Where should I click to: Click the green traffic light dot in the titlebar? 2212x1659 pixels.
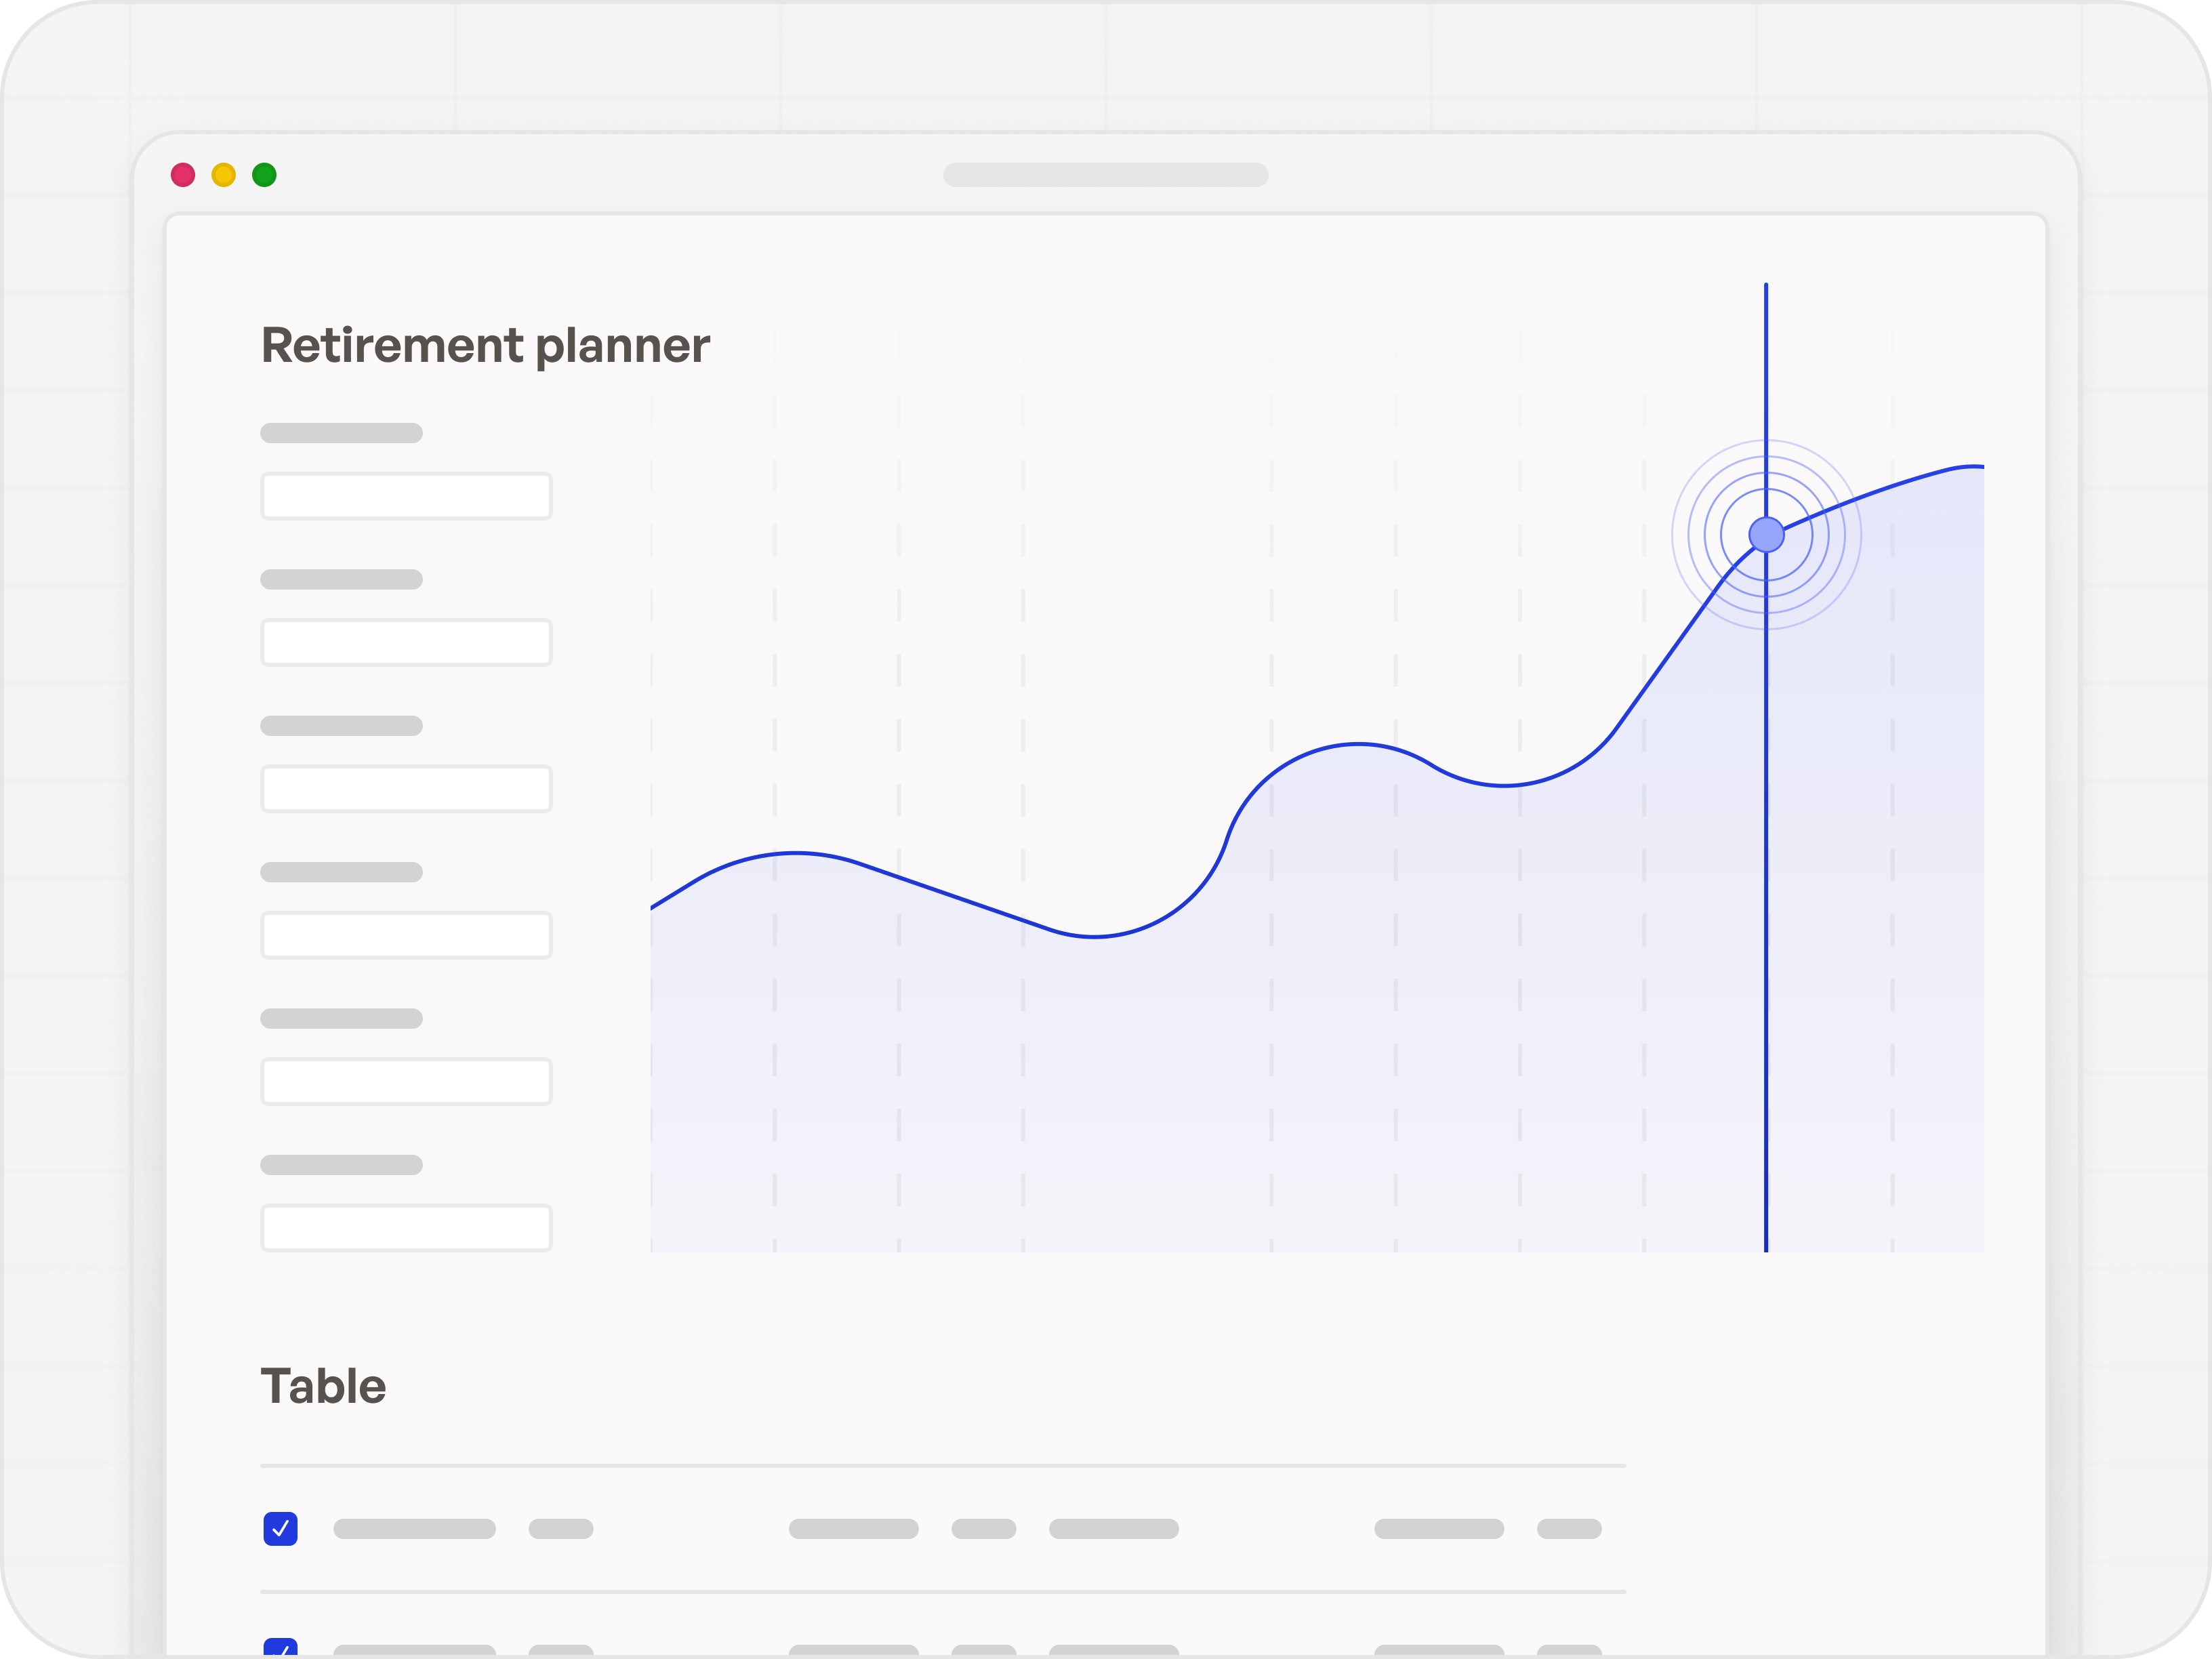tap(264, 175)
